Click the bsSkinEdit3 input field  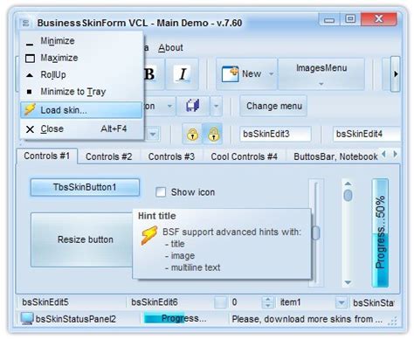(x=275, y=134)
